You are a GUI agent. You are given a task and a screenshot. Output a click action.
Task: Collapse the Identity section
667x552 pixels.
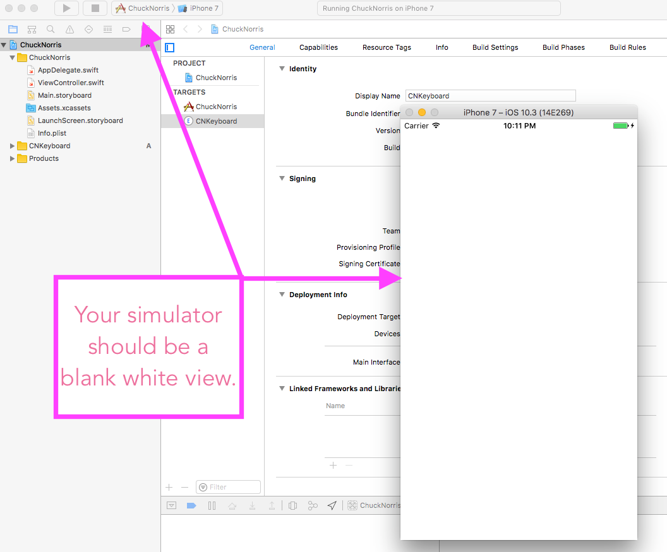click(x=282, y=68)
